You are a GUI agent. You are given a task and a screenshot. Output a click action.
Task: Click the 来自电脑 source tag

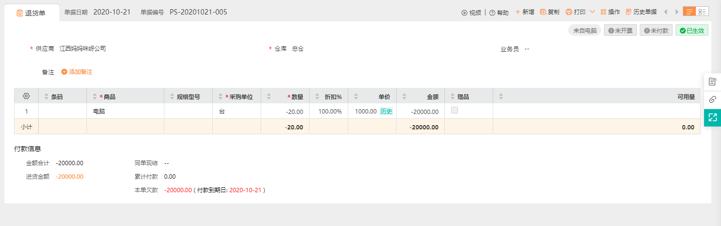pyautogui.click(x=585, y=30)
